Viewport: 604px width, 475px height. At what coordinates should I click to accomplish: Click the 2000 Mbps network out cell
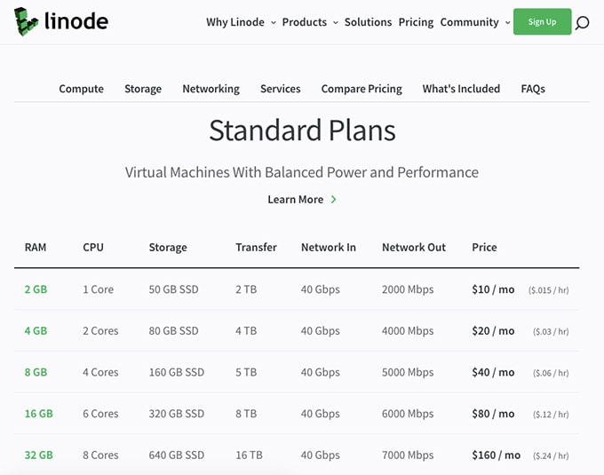click(x=408, y=289)
